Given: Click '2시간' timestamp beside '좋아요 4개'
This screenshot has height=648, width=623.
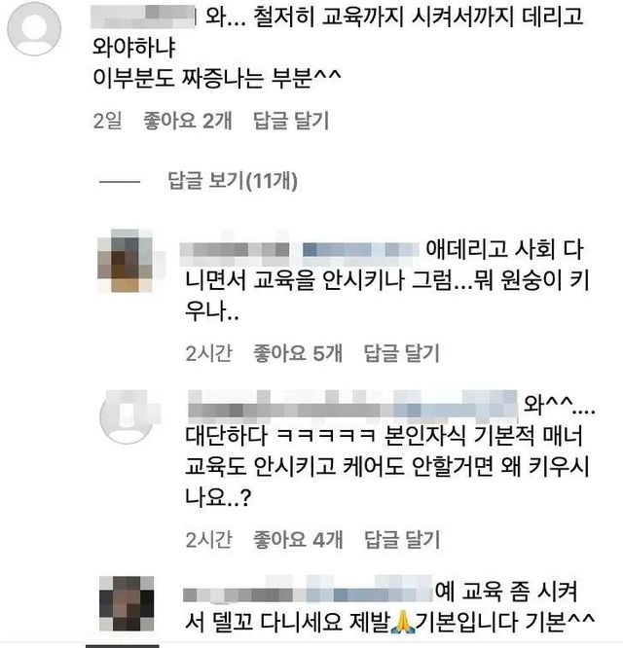Looking at the screenshot, I should click(x=208, y=540).
